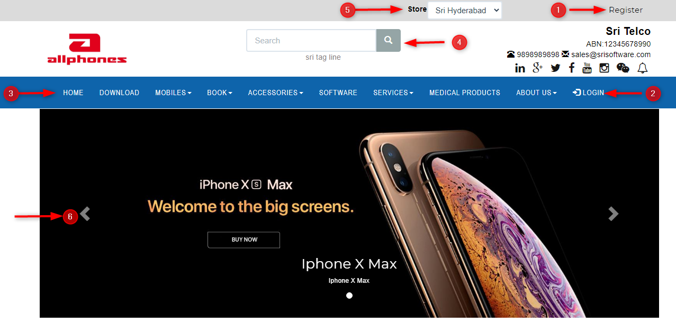Go to the HOME menu item
This screenshot has height=323, width=676.
[x=73, y=93]
